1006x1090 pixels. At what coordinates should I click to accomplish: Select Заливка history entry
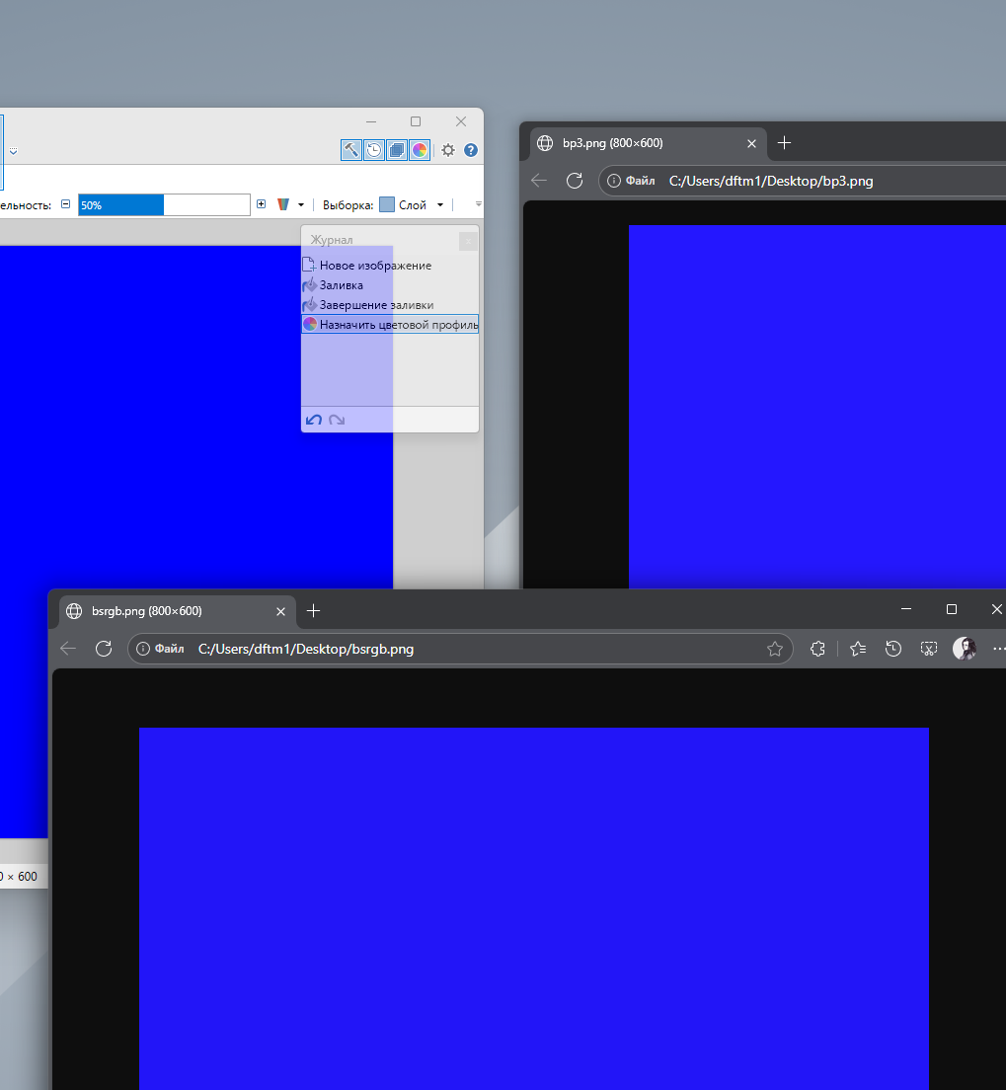(x=390, y=285)
